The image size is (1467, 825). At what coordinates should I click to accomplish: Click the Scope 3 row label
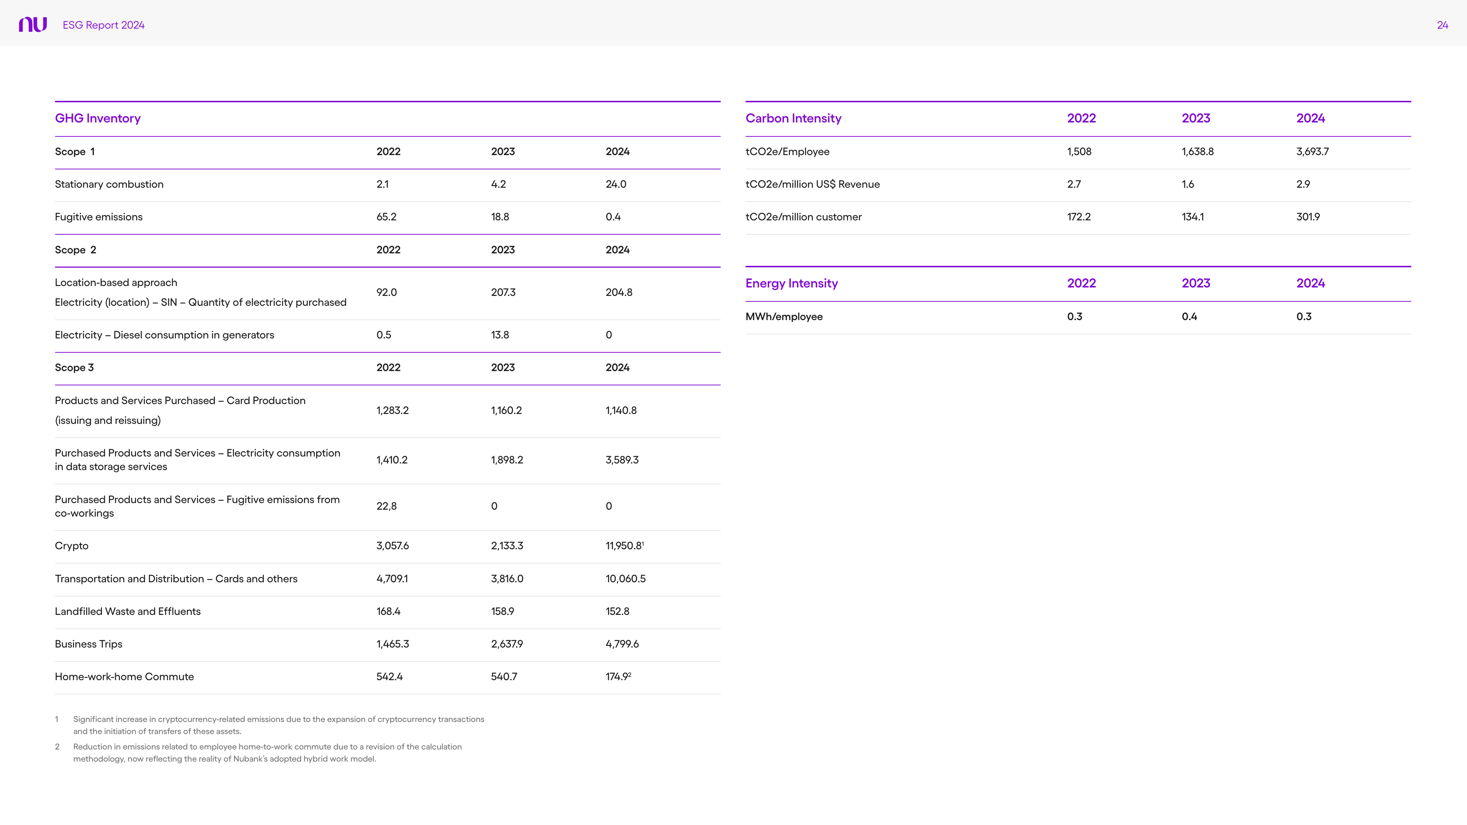click(x=74, y=368)
